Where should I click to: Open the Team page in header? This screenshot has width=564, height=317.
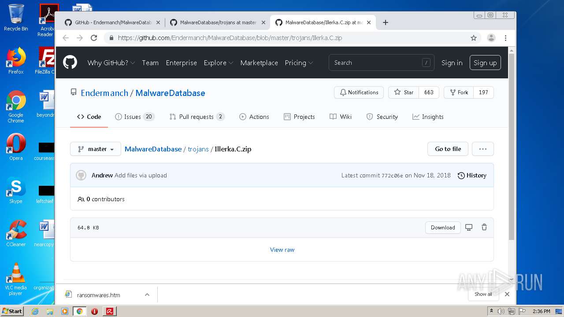point(150,63)
